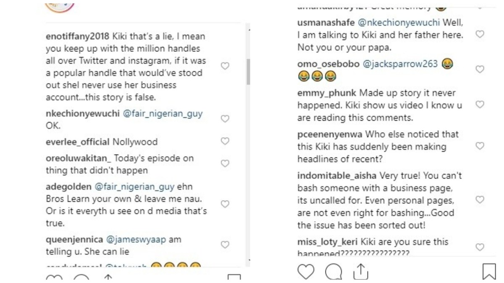This screenshot has height=283, width=504.
Task: Like oreoluwakitan_'s comment about today's episode
Action: click(225, 164)
